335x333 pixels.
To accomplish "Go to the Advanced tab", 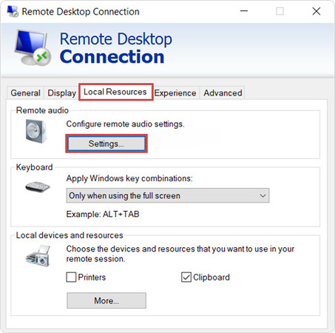I will [223, 93].
